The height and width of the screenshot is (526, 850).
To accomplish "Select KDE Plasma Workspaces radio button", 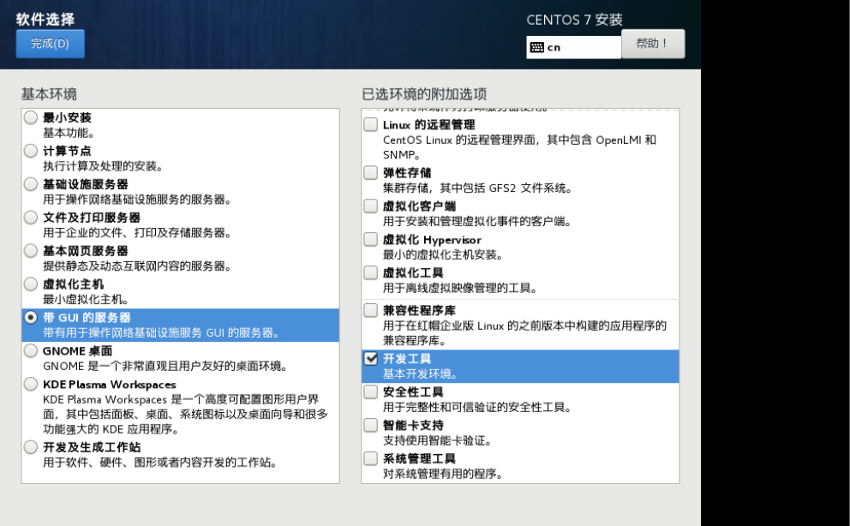I will coord(31,384).
